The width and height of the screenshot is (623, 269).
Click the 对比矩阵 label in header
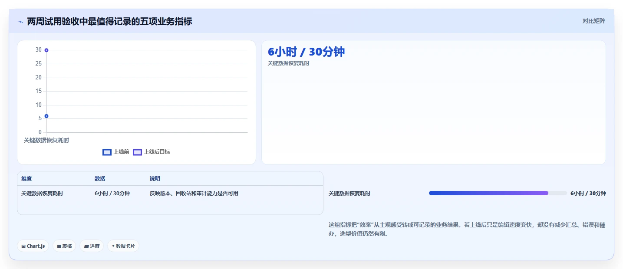593,21
